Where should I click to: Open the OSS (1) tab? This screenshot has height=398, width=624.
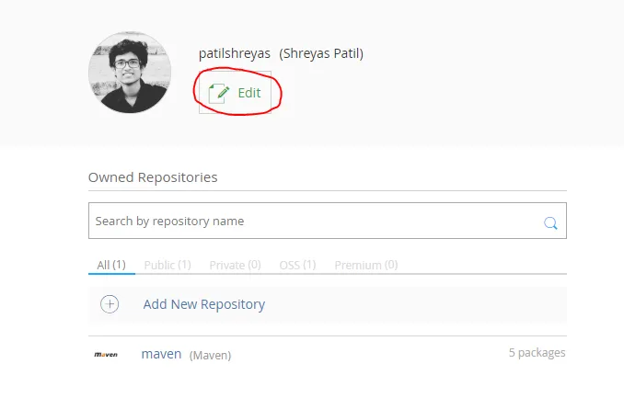pos(297,265)
